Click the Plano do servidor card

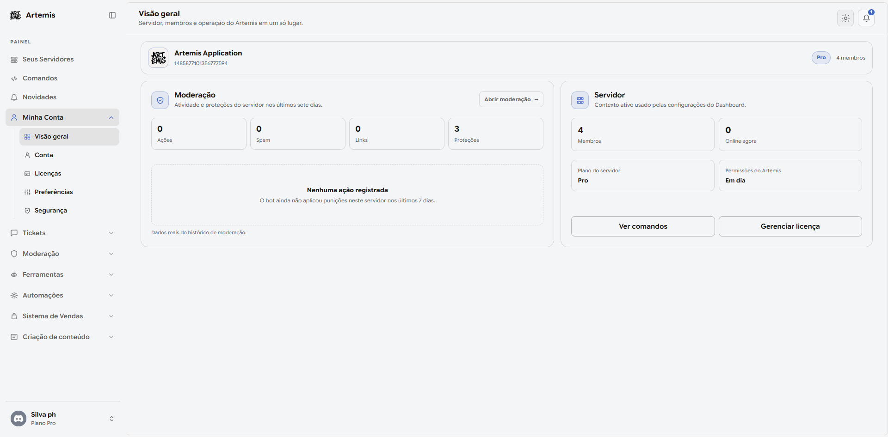[x=643, y=176]
